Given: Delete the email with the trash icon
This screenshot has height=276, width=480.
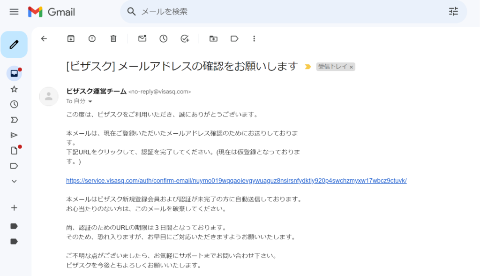Looking at the screenshot, I should 113,38.
